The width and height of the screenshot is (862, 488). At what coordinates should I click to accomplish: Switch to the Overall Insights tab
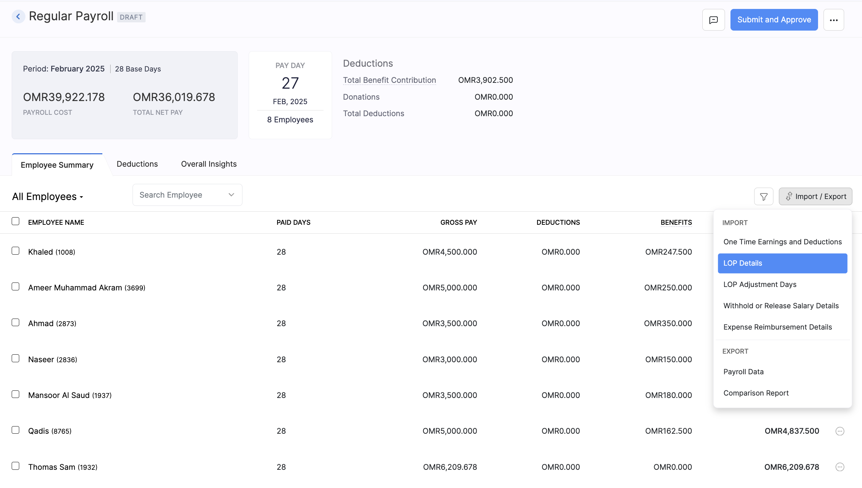pyautogui.click(x=208, y=164)
